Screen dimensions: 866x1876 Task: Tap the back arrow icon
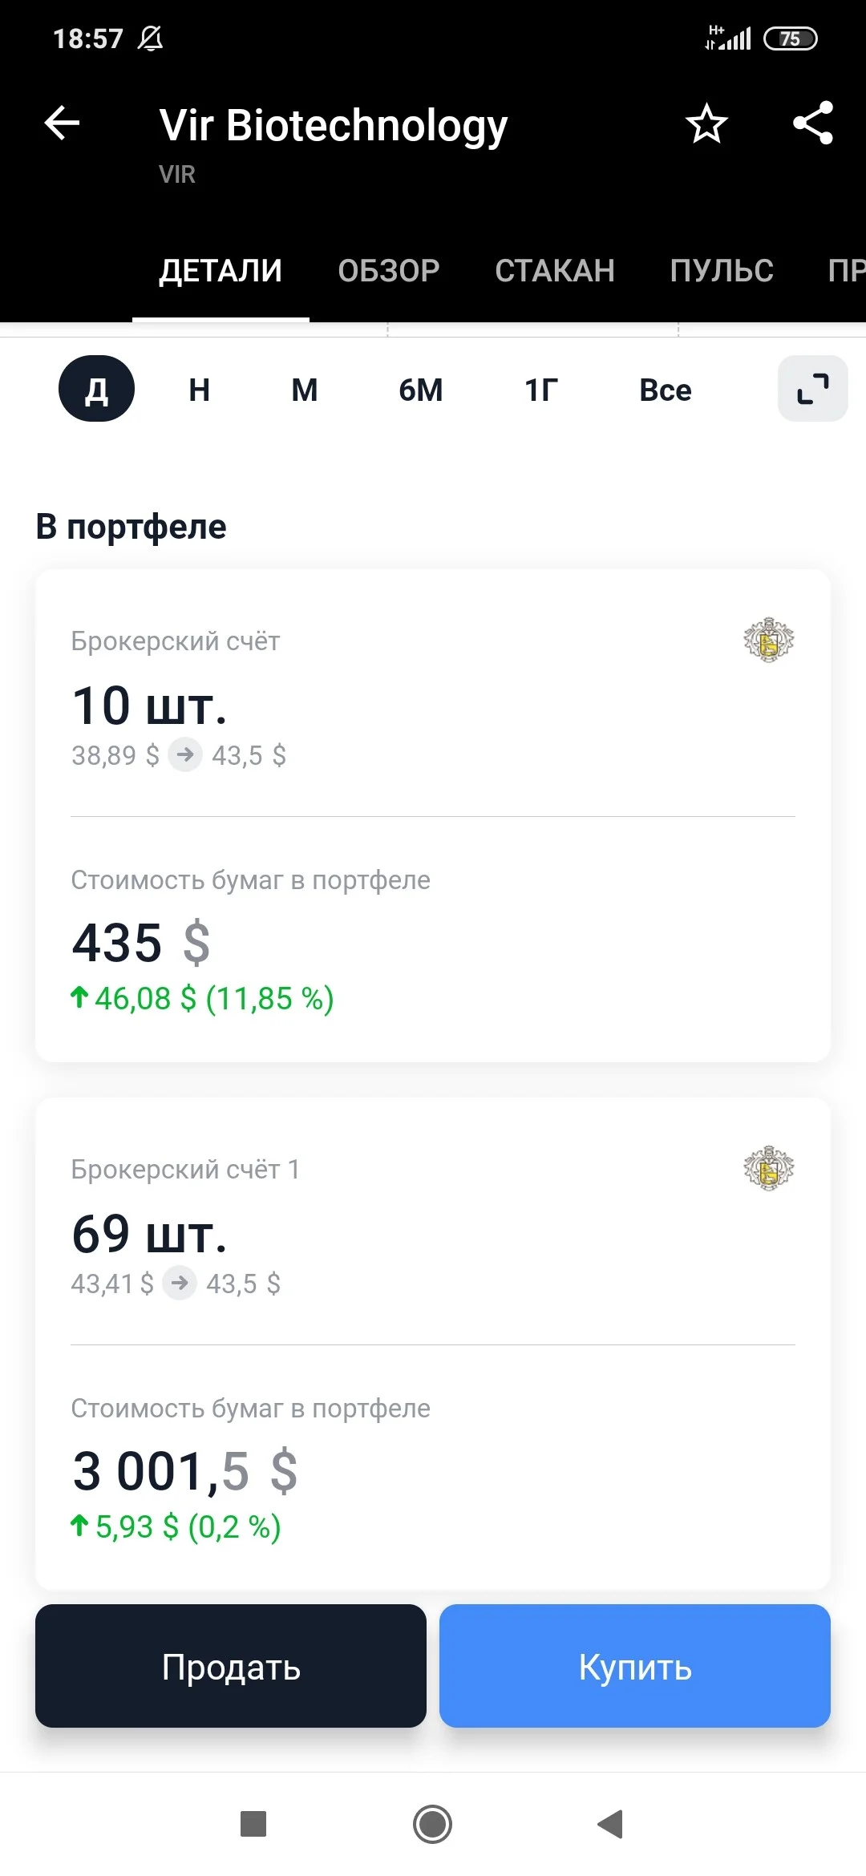[x=62, y=123]
